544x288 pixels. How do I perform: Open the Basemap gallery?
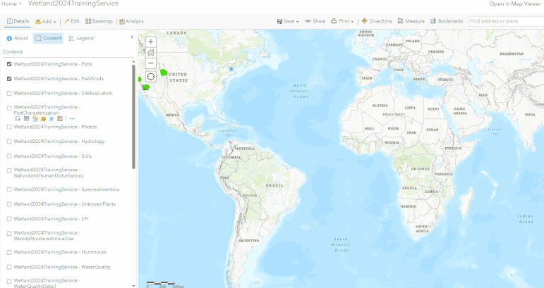pos(99,21)
